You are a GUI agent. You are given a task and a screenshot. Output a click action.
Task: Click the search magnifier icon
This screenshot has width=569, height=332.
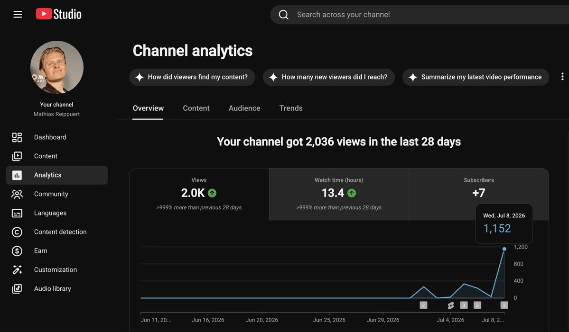pyautogui.click(x=283, y=15)
